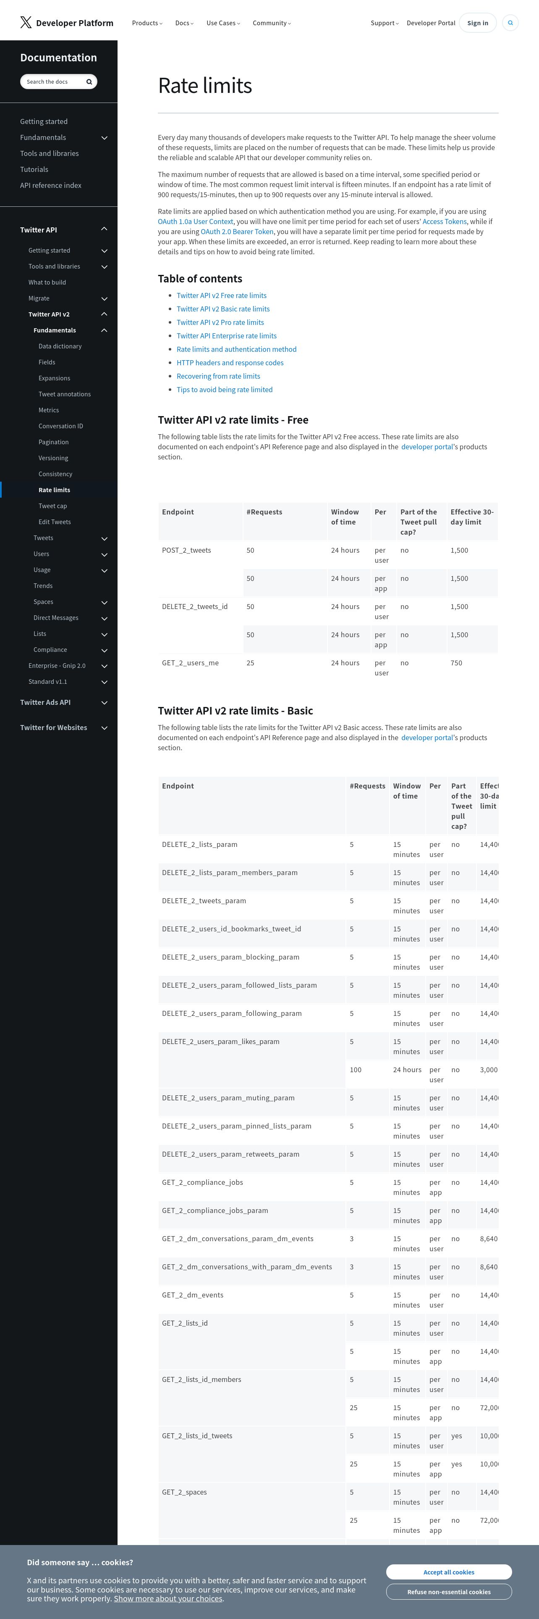
Task: Expand the Spaces section
Action: 104,602
